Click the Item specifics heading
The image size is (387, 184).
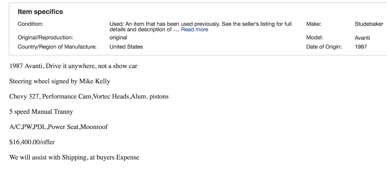40,12
